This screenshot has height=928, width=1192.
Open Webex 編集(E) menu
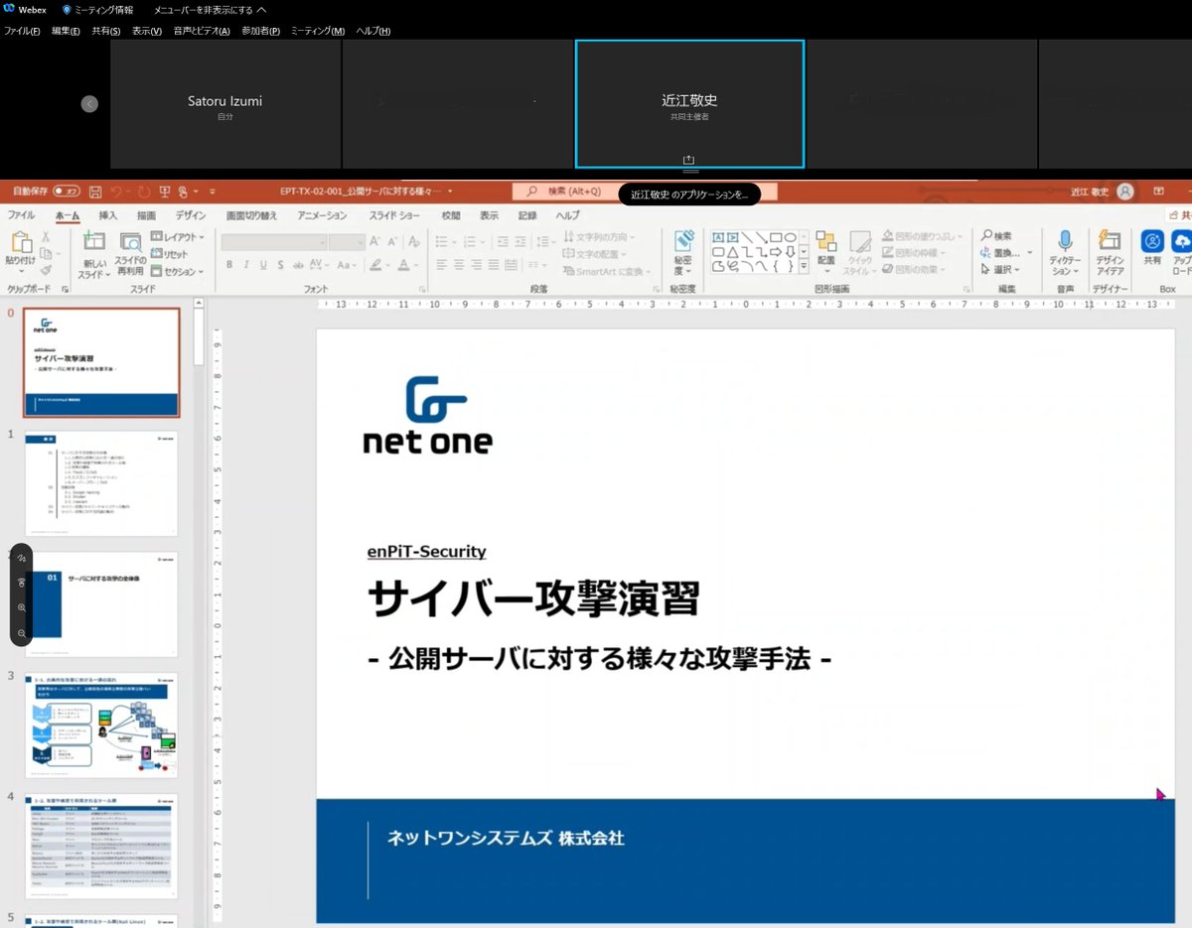(66, 31)
